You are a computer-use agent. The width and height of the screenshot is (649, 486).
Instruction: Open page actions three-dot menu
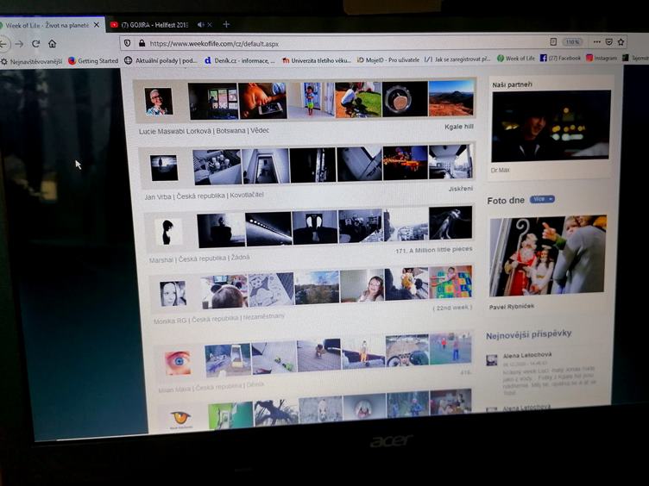[596, 41]
